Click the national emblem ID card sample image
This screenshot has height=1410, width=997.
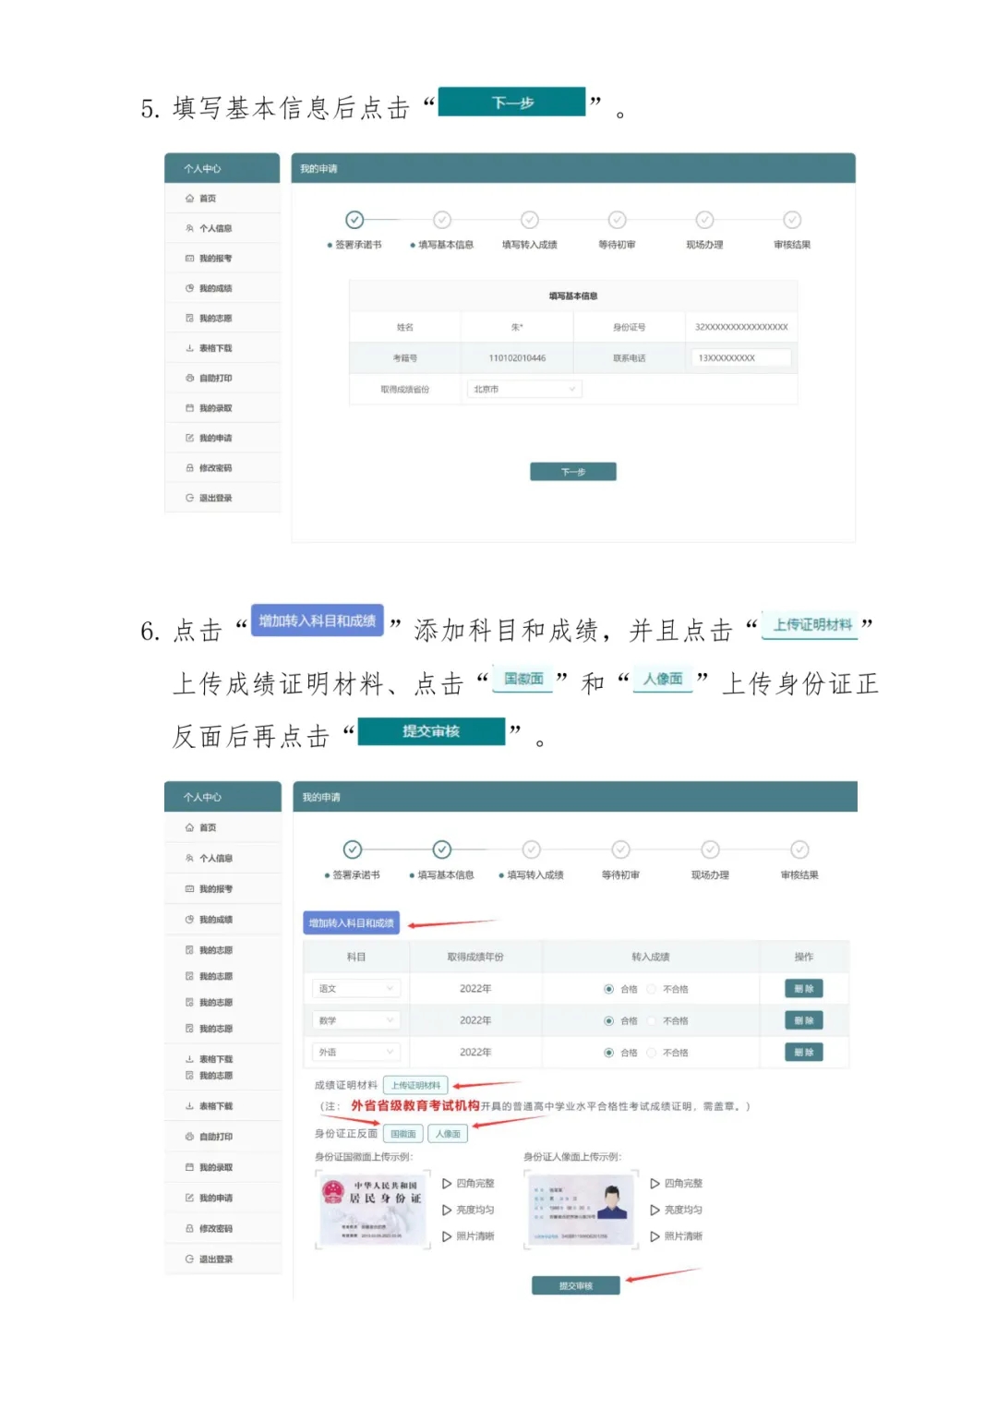(x=373, y=1210)
